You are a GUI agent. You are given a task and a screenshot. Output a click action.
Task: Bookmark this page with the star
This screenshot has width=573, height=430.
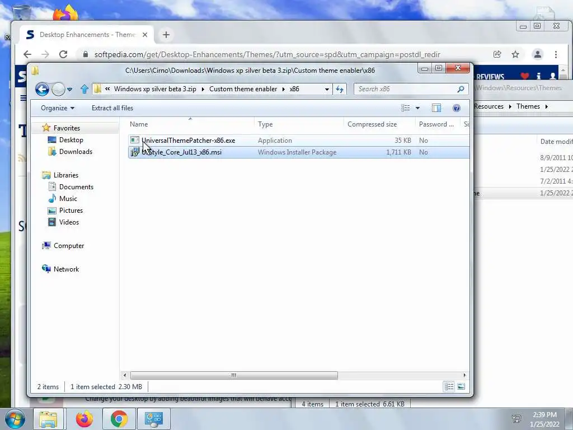(x=515, y=54)
